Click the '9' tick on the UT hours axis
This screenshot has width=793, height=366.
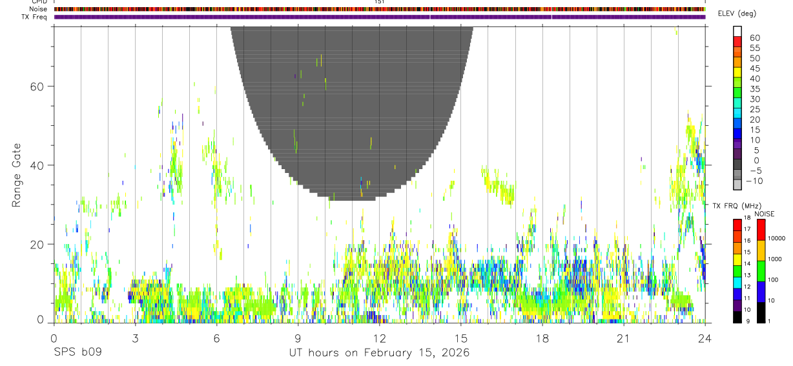pyautogui.click(x=298, y=338)
